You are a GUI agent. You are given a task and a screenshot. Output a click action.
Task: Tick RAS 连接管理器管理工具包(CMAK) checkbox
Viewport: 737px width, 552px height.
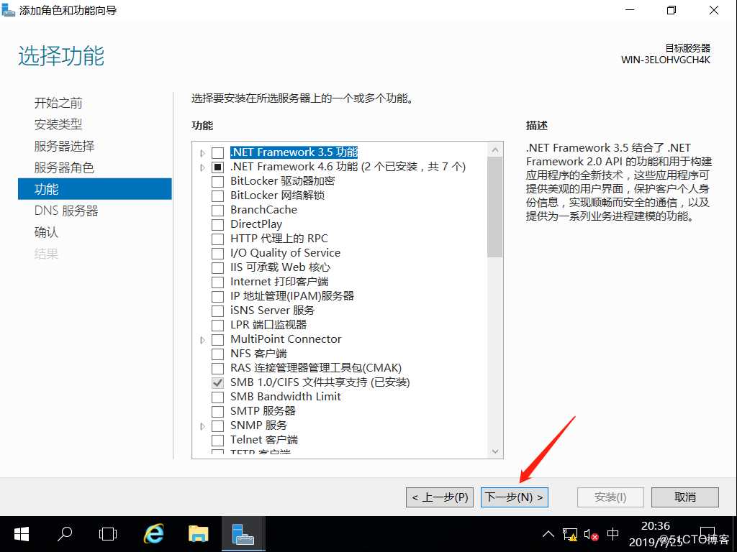(x=217, y=369)
